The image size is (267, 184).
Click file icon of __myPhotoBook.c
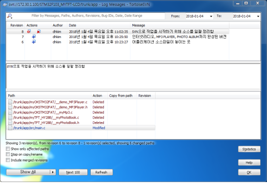[x=10, y=118]
